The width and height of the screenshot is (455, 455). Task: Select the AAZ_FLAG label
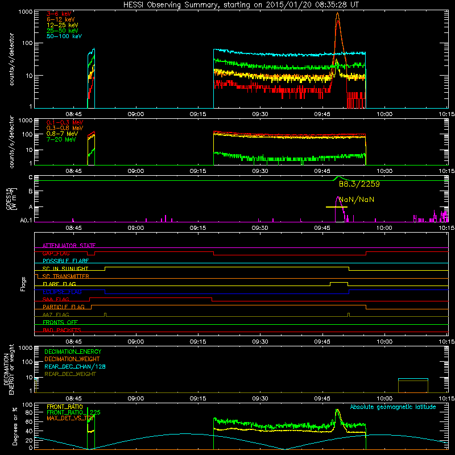click(56, 315)
